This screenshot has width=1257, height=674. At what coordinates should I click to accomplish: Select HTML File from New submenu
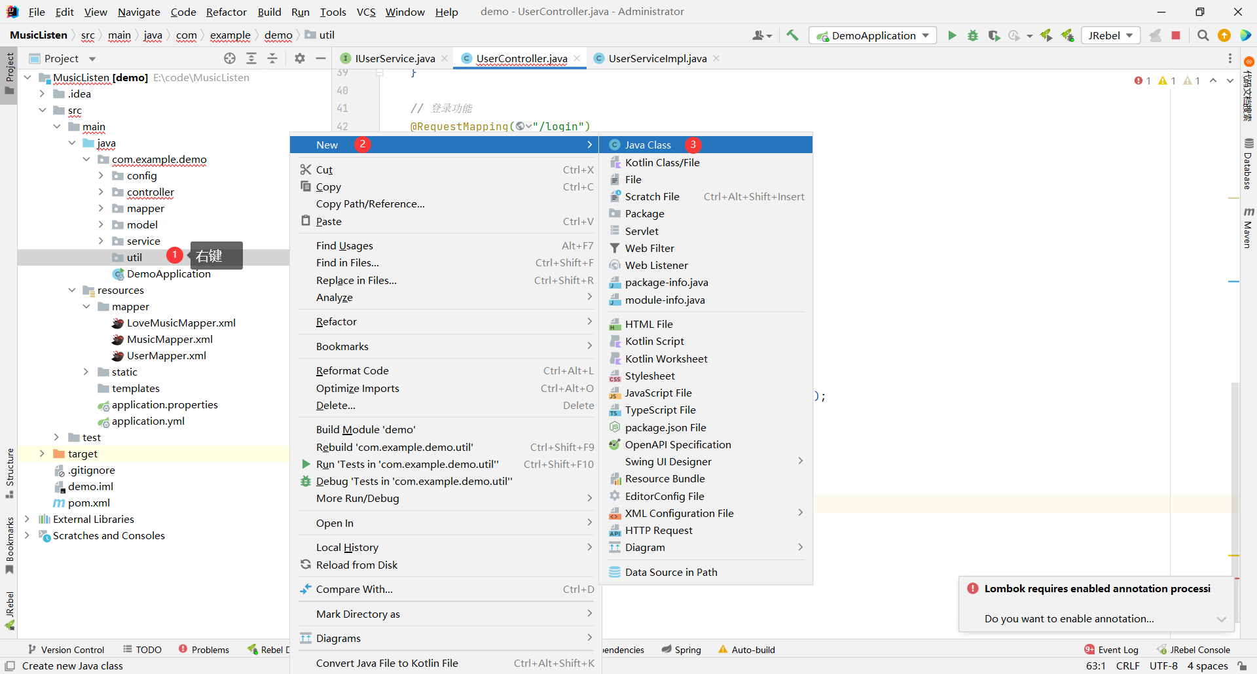click(x=706, y=324)
